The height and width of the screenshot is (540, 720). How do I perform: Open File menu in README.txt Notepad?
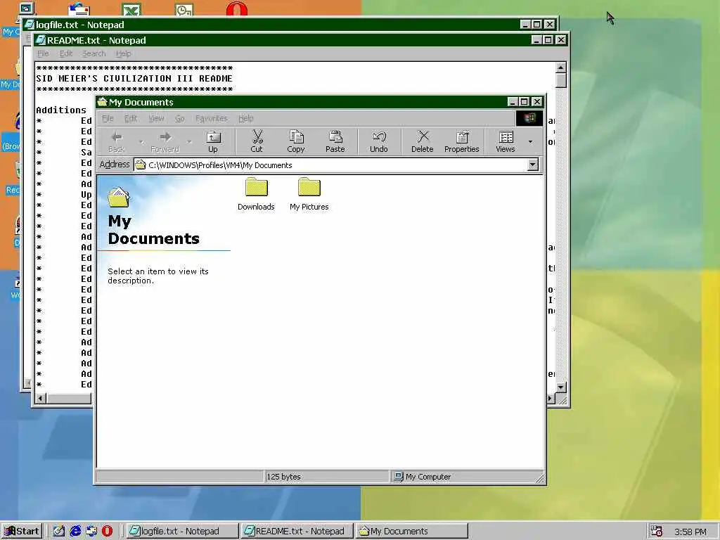click(43, 53)
